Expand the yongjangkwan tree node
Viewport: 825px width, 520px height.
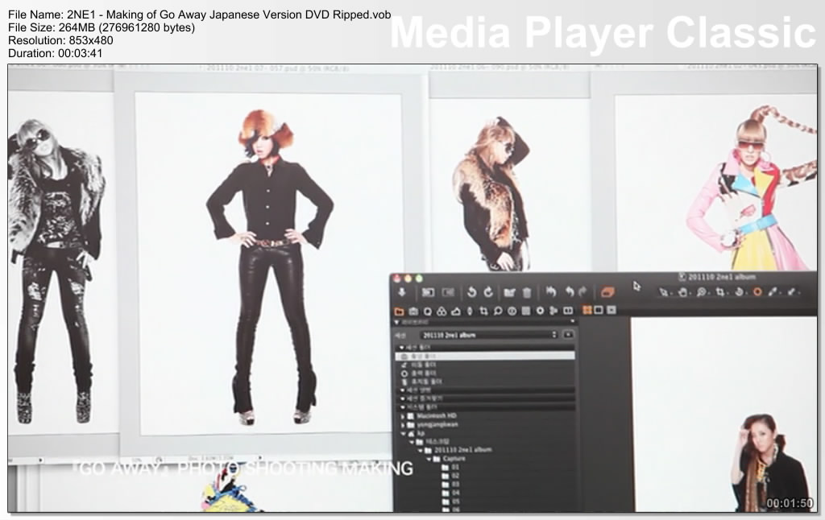click(x=403, y=425)
